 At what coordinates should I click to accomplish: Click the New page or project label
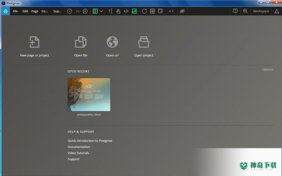(x=34, y=55)
